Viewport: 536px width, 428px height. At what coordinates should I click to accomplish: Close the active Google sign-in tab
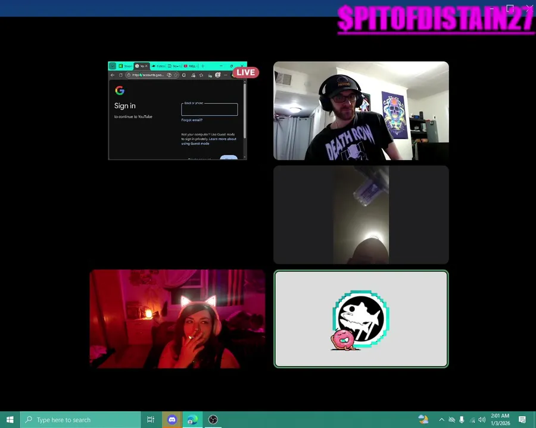click(x=147, y=66)
